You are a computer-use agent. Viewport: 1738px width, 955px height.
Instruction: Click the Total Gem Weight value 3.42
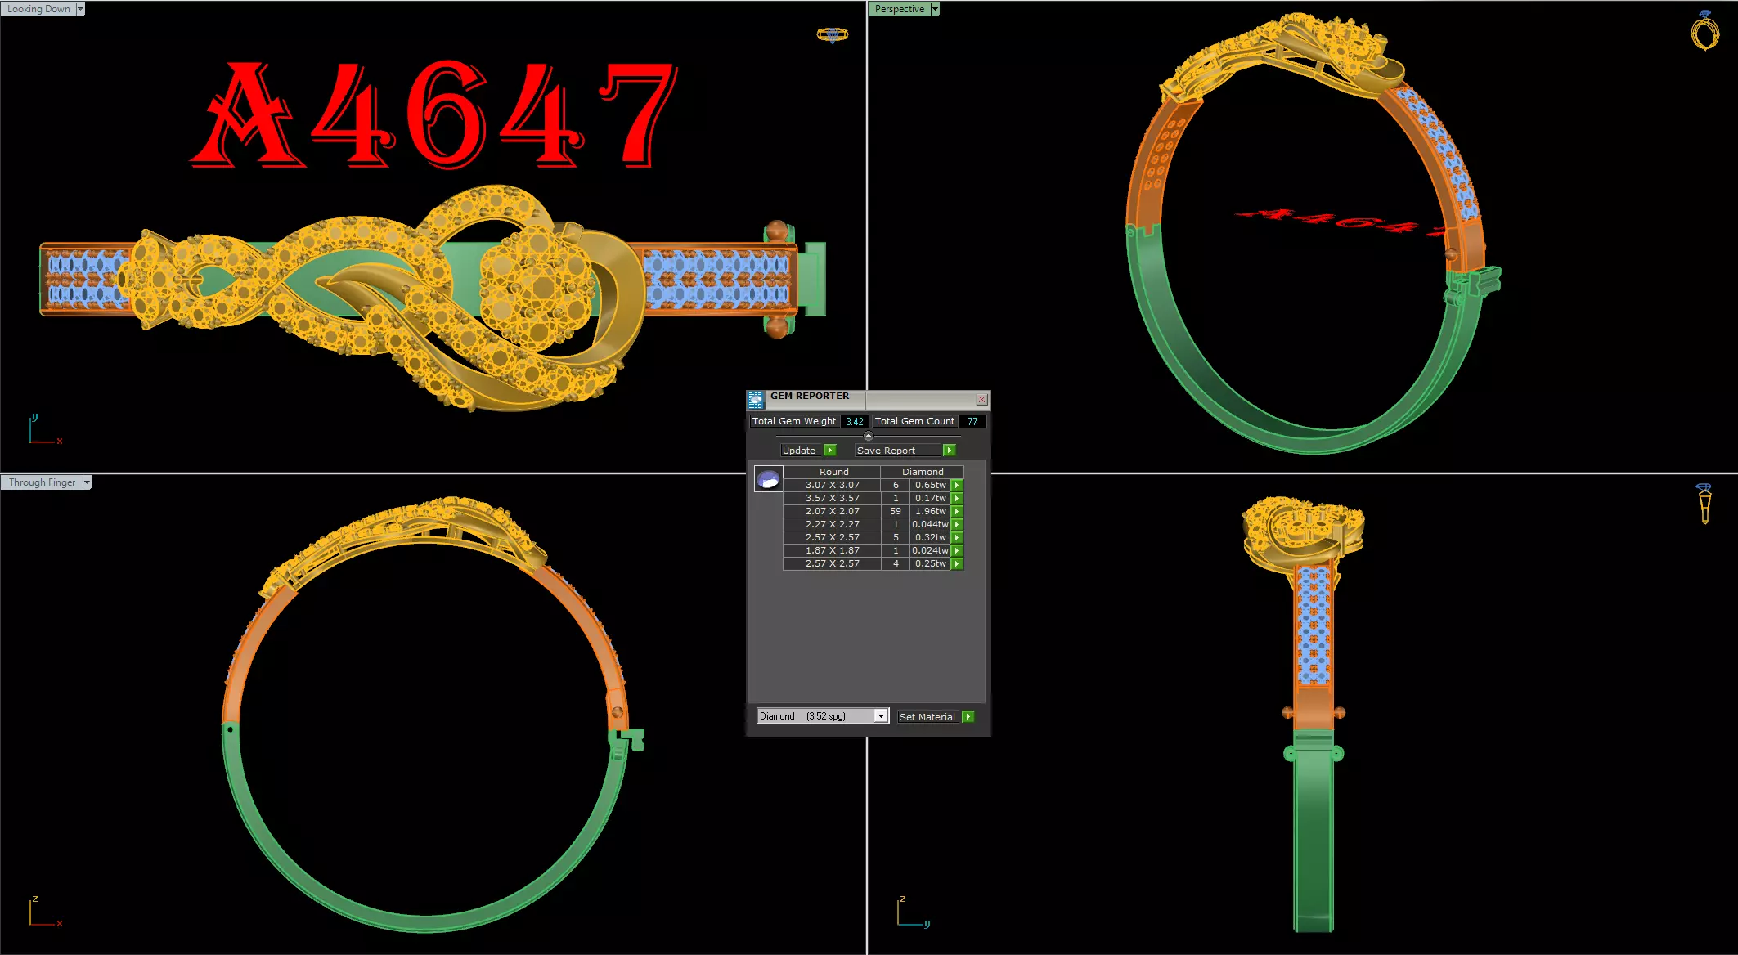coord(855,421)
